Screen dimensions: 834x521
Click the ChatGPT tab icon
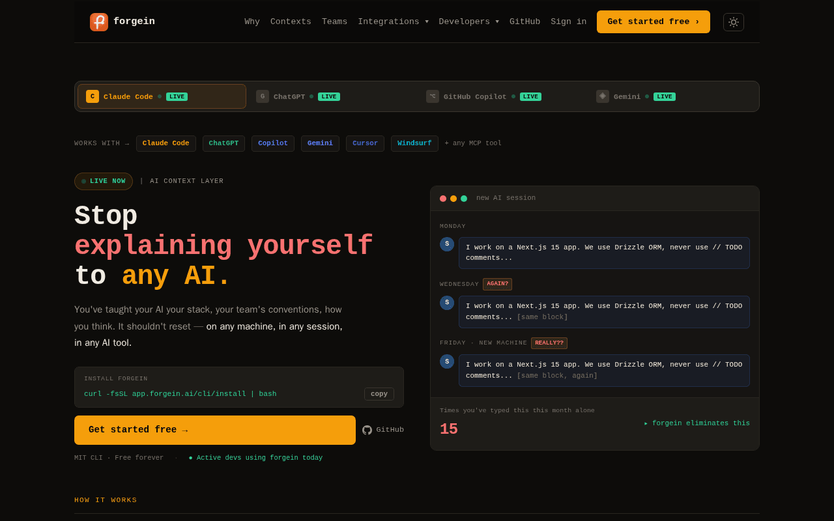[x=263, y=96]
